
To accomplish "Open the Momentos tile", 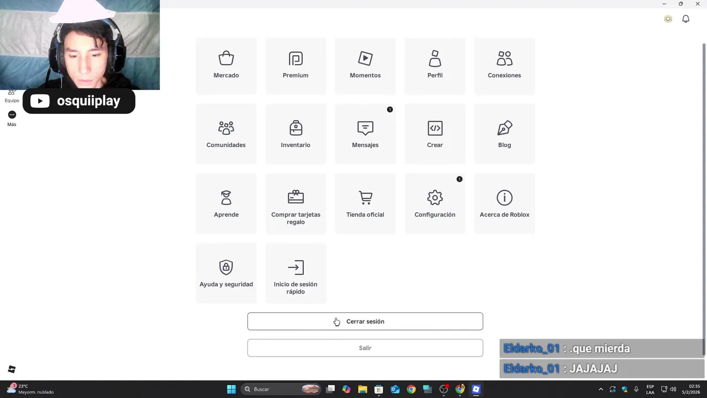I will click(x=365, y=66).
